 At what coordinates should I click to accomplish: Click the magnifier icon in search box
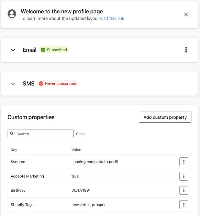coord(12,134)
